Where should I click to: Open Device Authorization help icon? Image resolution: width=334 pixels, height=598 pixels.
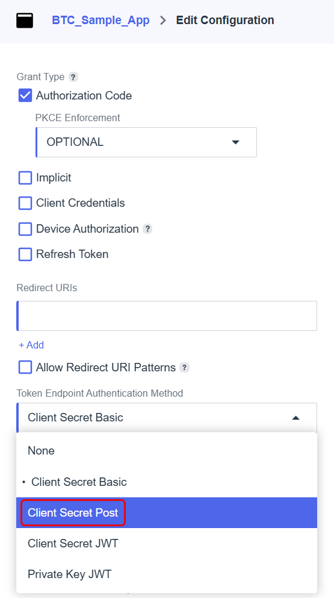[147, 229]
